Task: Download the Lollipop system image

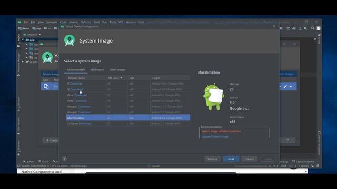Action: [x=85, y=124]
